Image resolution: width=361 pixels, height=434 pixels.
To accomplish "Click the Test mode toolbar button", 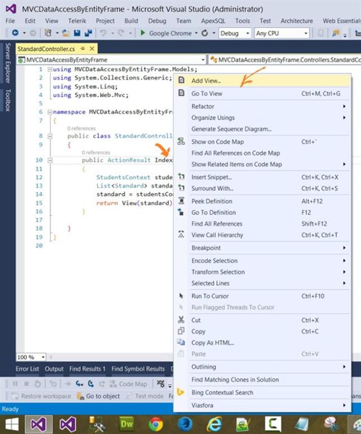I will click(x=145, y=396).
